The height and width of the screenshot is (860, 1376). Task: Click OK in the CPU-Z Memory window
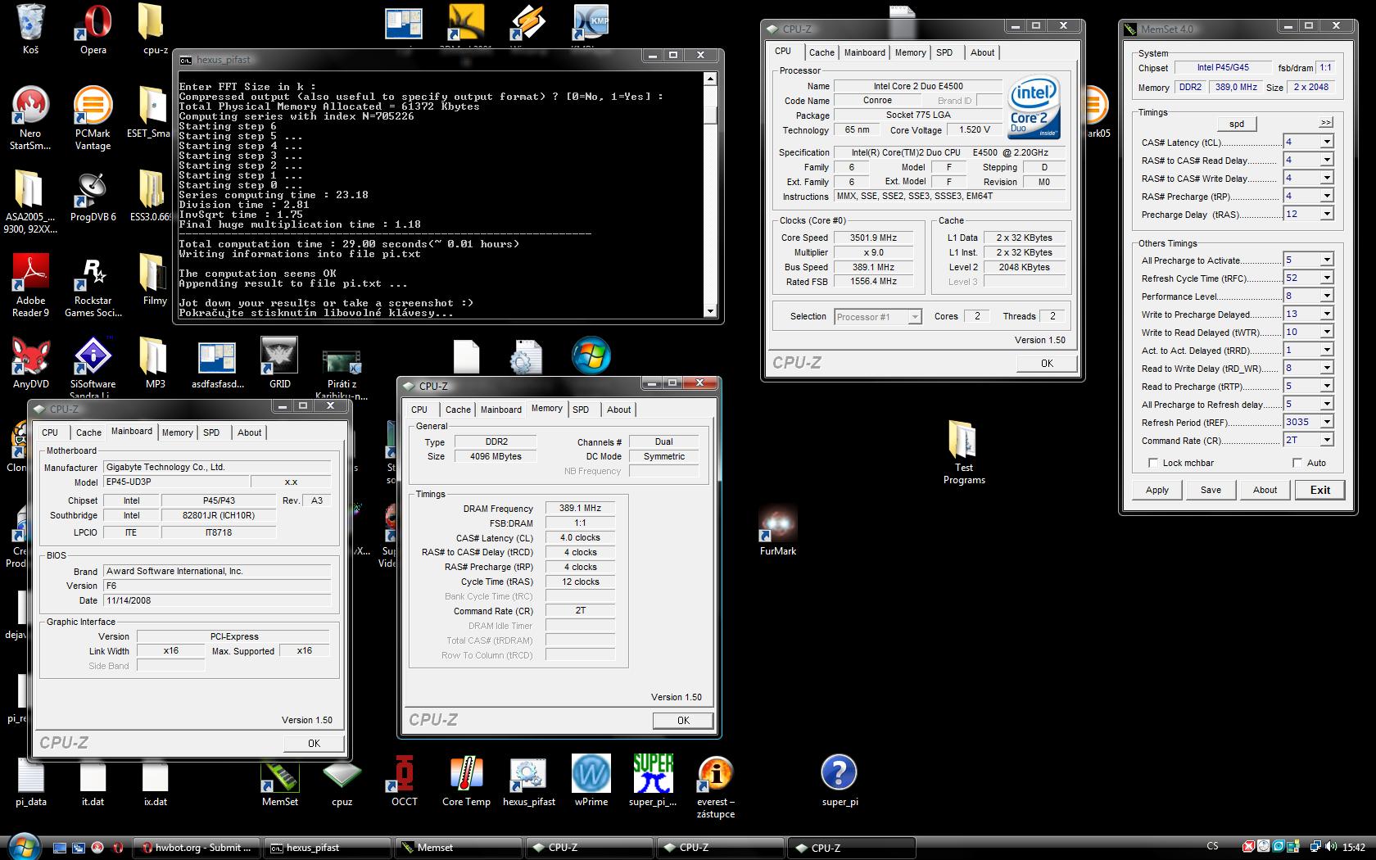(683, 720)
